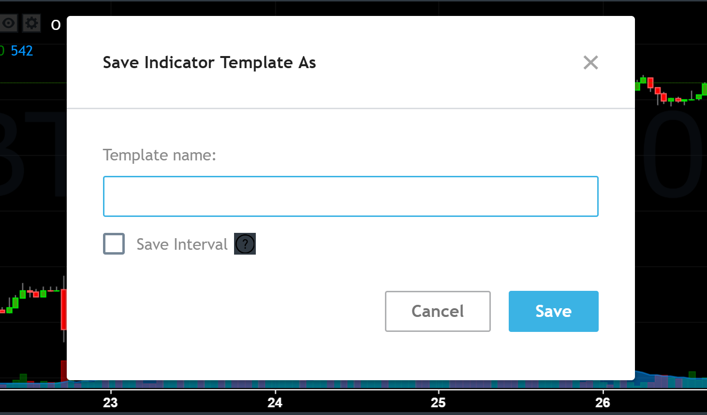Click the blue 542 indicator value
This screenshot has height=415, width=707.
tap(22, 51)
